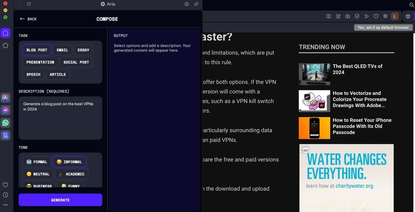Click inside the description text field

click(x=60, y=117)
